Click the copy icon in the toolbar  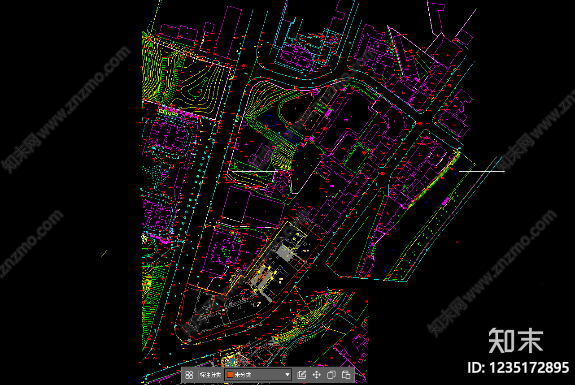(331, 375)
